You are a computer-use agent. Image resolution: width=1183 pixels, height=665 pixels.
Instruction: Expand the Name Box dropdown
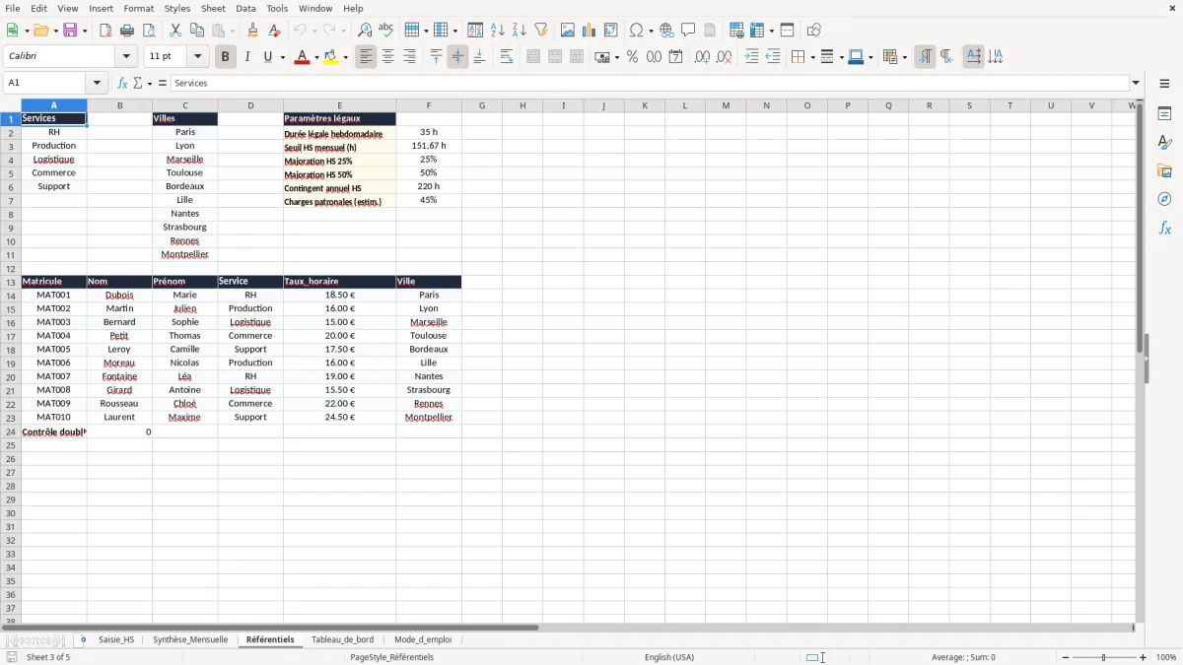(x=97, y=84)
